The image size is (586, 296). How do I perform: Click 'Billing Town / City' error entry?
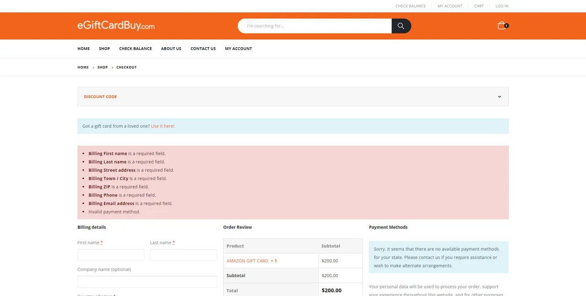pyautogui.click(x=128, y=178)
